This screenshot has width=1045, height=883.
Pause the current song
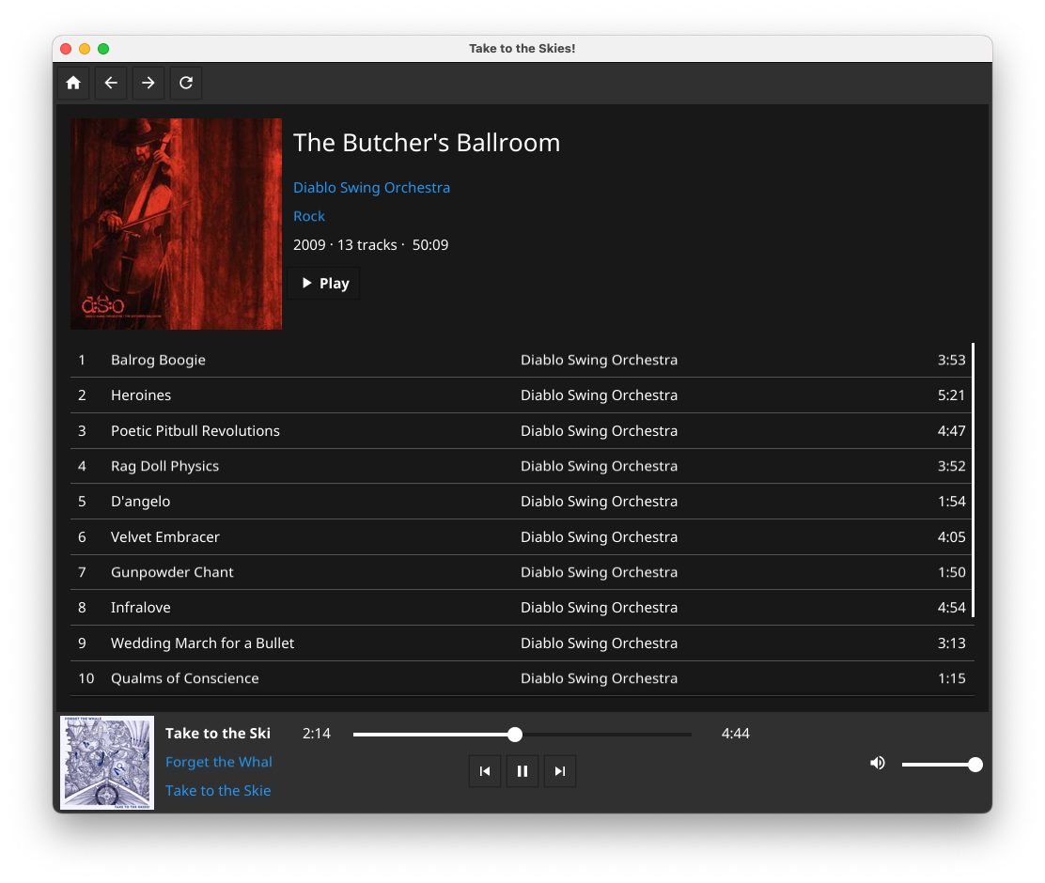pyautogui.click(x=522, y=771)
